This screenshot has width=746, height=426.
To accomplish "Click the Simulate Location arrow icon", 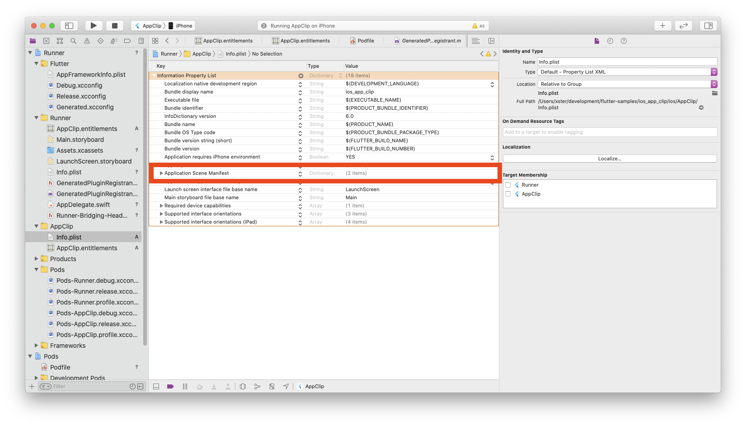I will pos(286,386).
